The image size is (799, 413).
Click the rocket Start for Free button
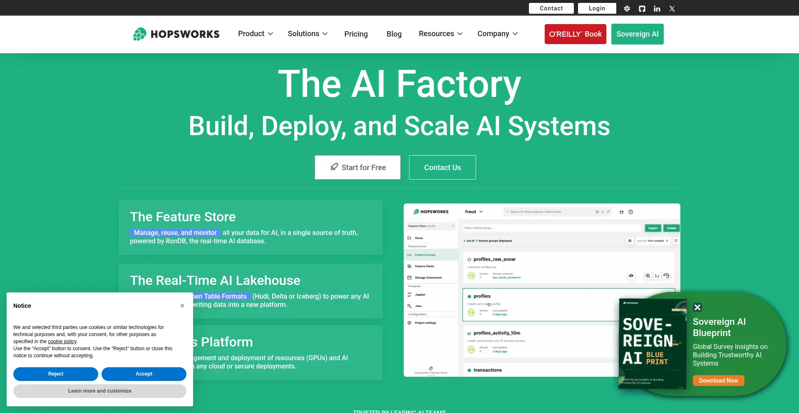pyautogui.click(x=357, y=168)
